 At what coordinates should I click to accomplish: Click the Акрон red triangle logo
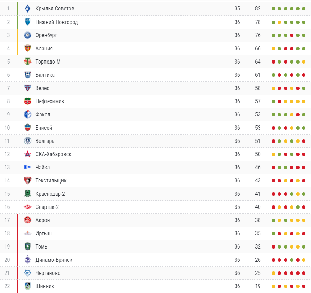27,220
